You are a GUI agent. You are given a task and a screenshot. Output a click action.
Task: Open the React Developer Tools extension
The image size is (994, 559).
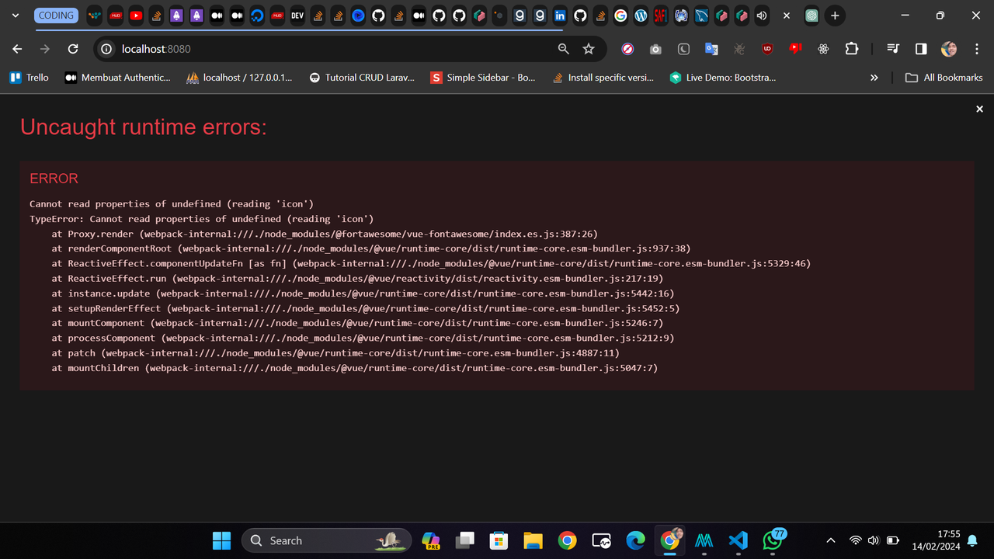click(823, 48)
